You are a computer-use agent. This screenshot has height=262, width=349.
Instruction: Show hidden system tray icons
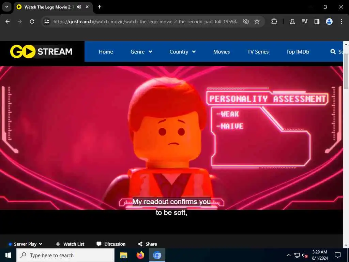pos(288,255)
